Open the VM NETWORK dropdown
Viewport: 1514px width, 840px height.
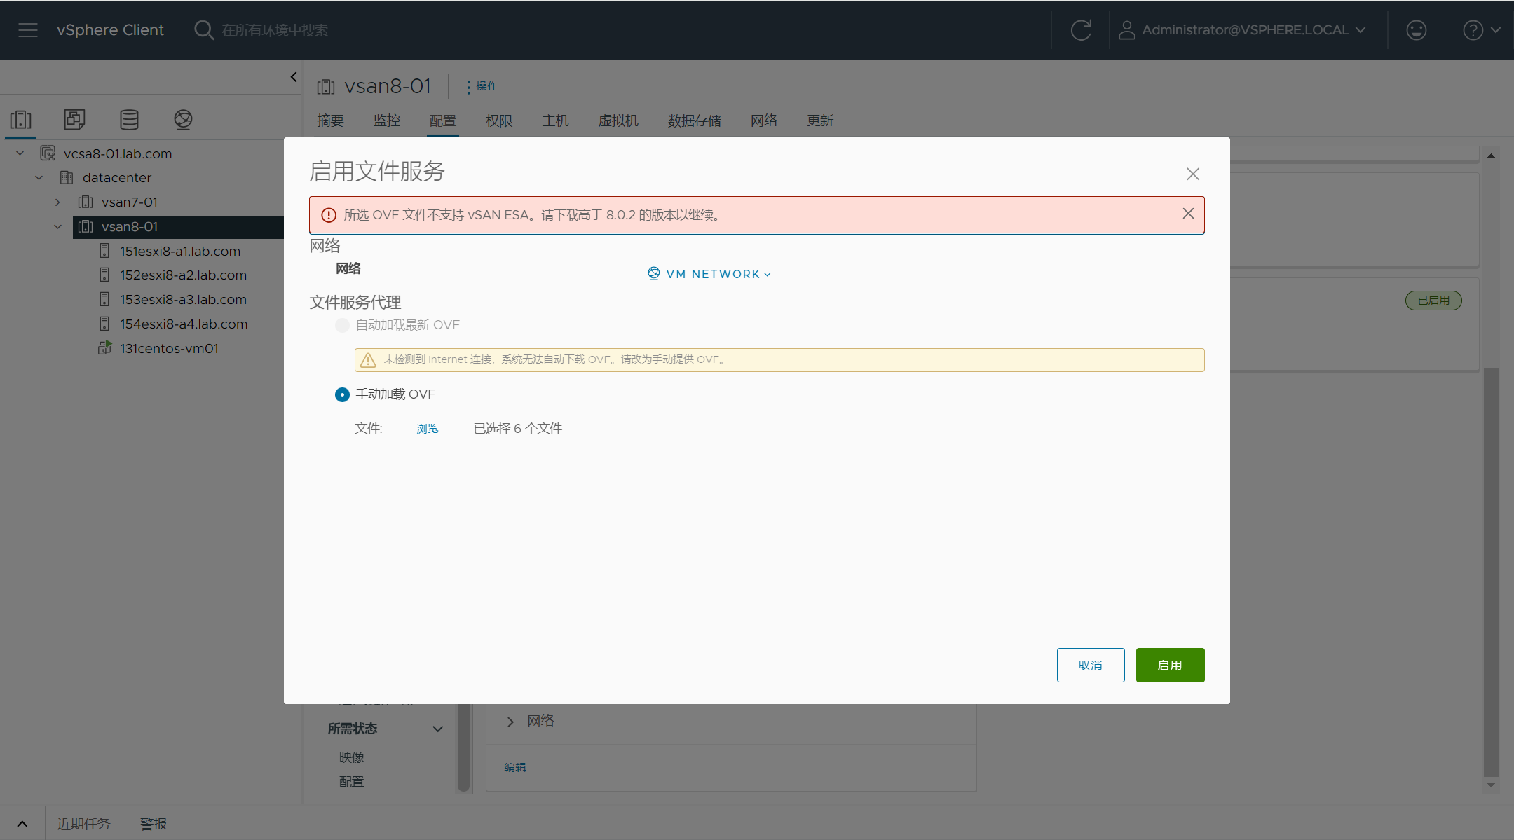(709, 274)
